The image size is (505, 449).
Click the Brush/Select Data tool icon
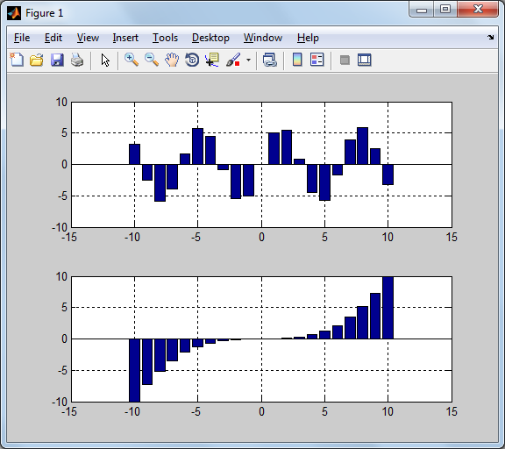[x=233, y=60]
